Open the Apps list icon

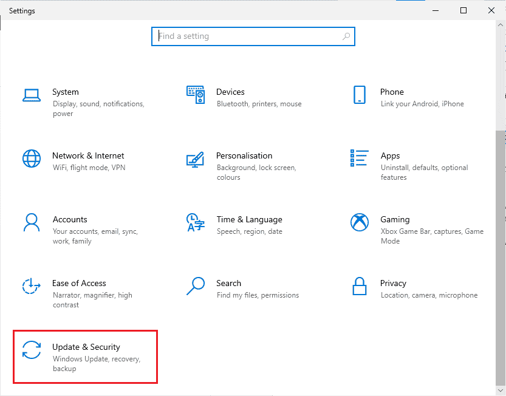[x=360, y=158]
